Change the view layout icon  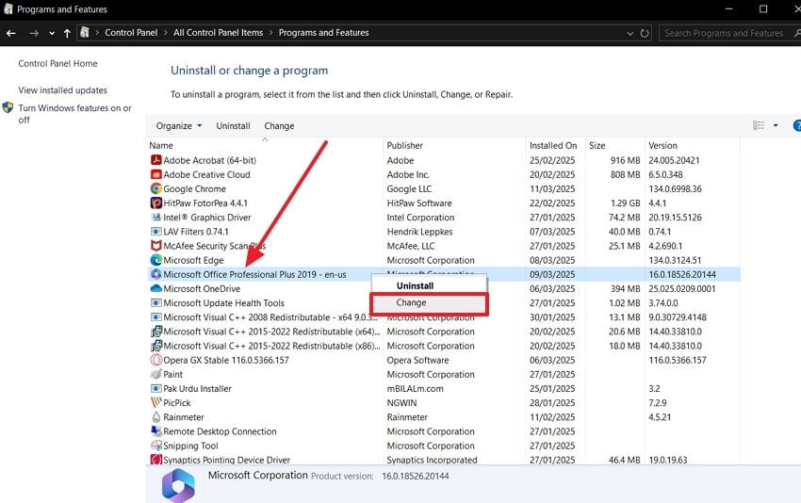point(759,125)
